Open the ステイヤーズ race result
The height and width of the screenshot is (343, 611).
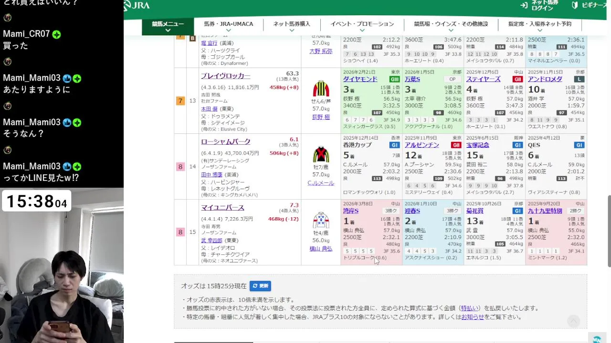click(x=484, y=79)
